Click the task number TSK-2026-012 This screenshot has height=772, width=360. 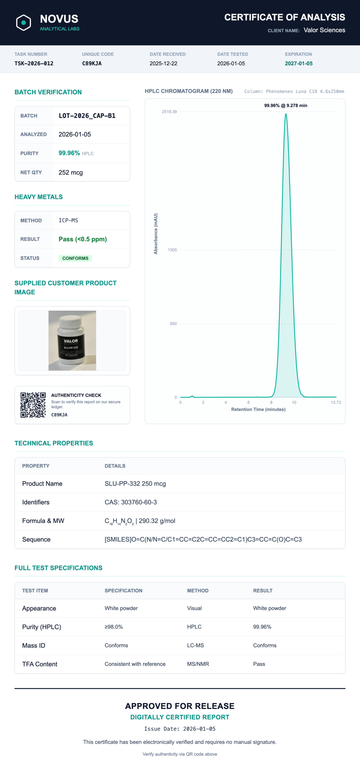(34, 63)
